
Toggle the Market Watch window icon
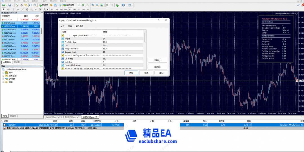click(17, 5)
